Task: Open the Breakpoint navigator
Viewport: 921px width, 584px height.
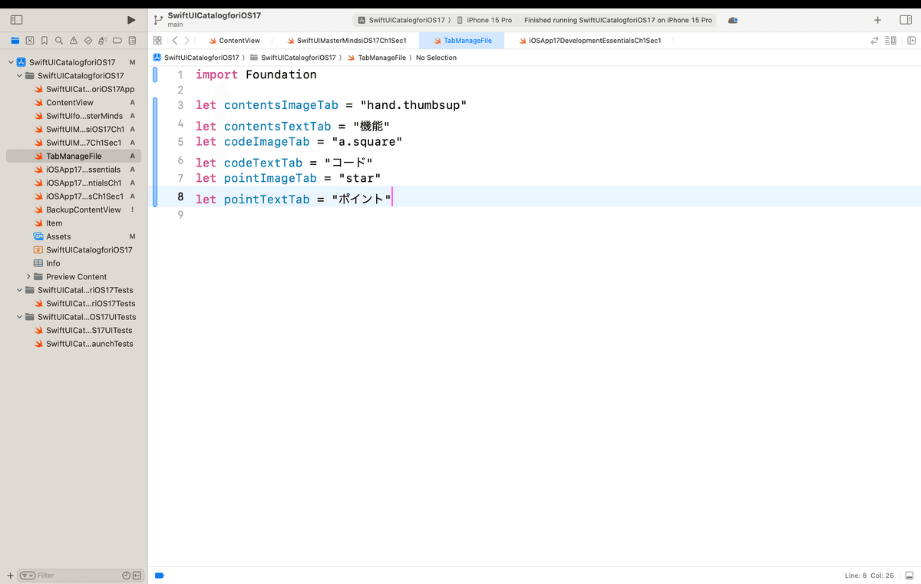Action: [117, 40]
